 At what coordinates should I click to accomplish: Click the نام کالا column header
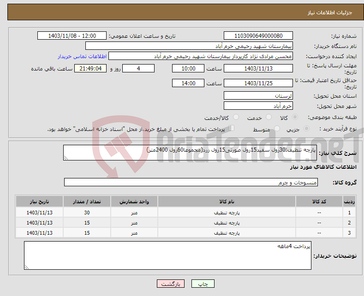[227, 201]
